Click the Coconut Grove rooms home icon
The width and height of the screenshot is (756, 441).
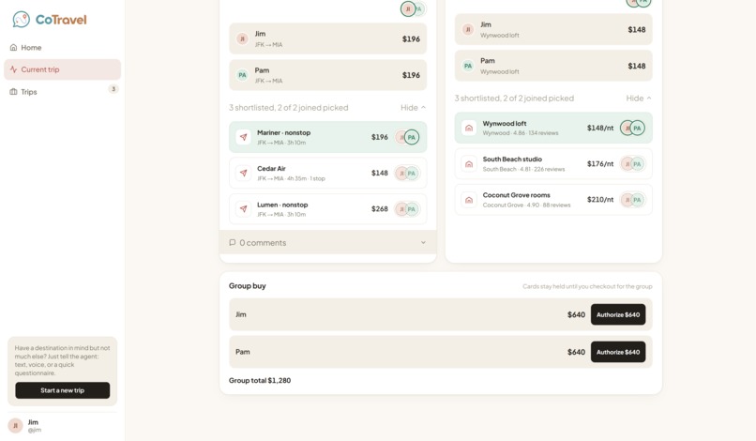[x=469, y=200]
